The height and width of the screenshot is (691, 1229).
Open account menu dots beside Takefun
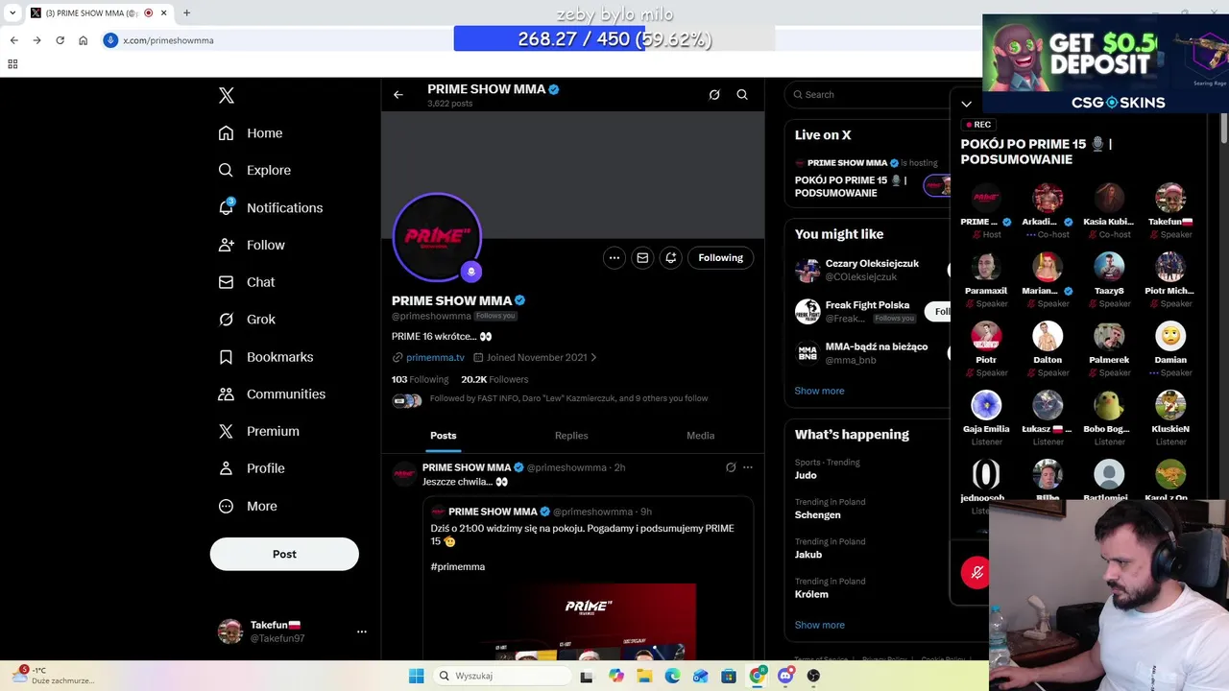[x=362, y=631]
